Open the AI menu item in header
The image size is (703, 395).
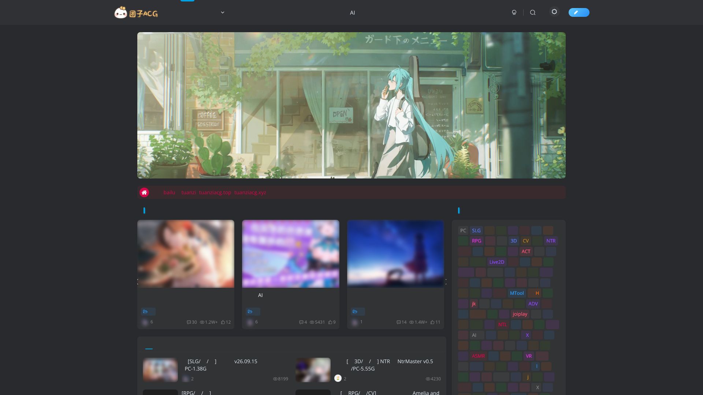[352, 13]
